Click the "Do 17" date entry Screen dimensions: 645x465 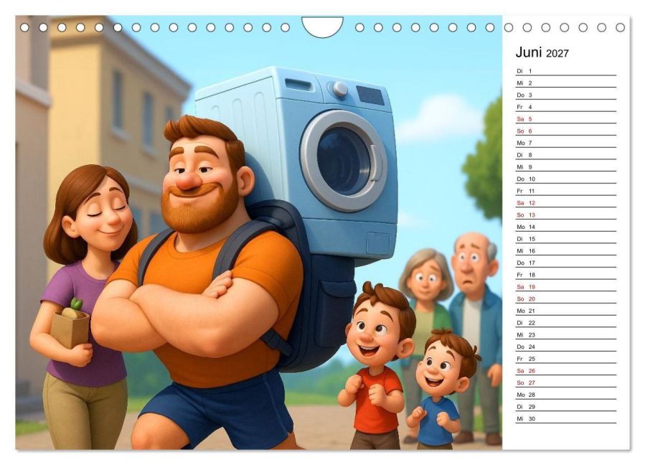(x=566, y=263)
